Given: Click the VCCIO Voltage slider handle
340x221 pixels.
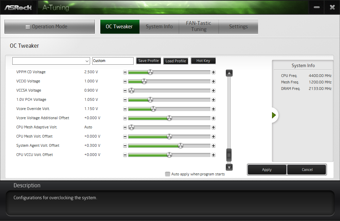Looking at the screenshot, I should coord(144,81).
